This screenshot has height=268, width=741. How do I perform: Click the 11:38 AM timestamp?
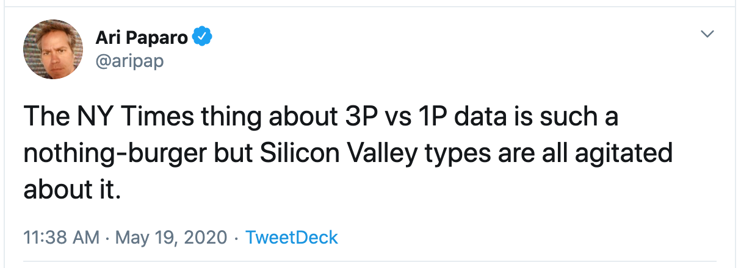[x=61, y=237]
